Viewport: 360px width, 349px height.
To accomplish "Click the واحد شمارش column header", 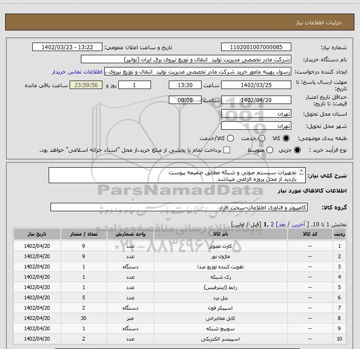I will [x=130, y=234].
